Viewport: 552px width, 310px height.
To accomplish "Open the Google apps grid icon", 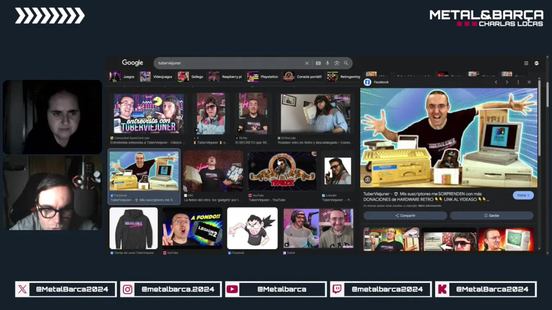I will (526, 63).
